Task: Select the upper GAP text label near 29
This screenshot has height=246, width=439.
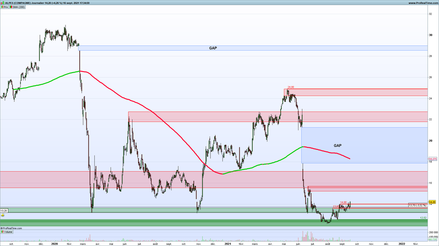Action: click(x=213, y=48)
